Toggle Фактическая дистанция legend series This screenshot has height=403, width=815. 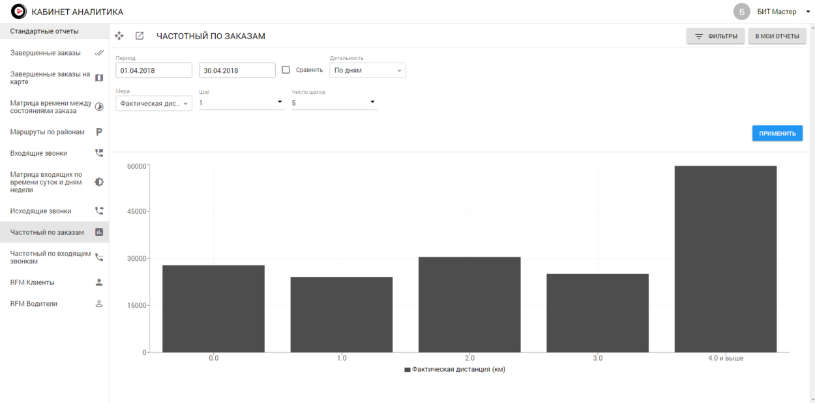454,369
